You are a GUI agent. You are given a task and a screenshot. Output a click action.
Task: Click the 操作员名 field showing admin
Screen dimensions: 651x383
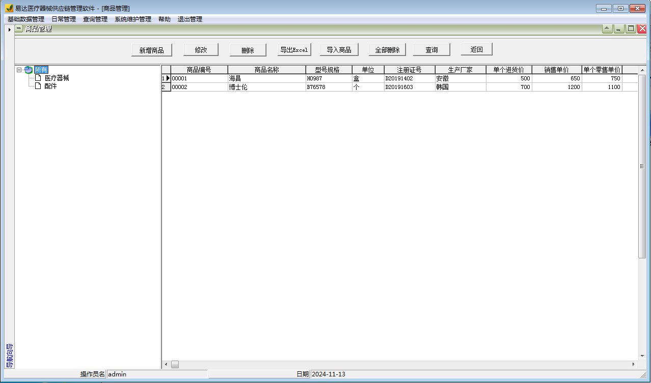point(157,374)
